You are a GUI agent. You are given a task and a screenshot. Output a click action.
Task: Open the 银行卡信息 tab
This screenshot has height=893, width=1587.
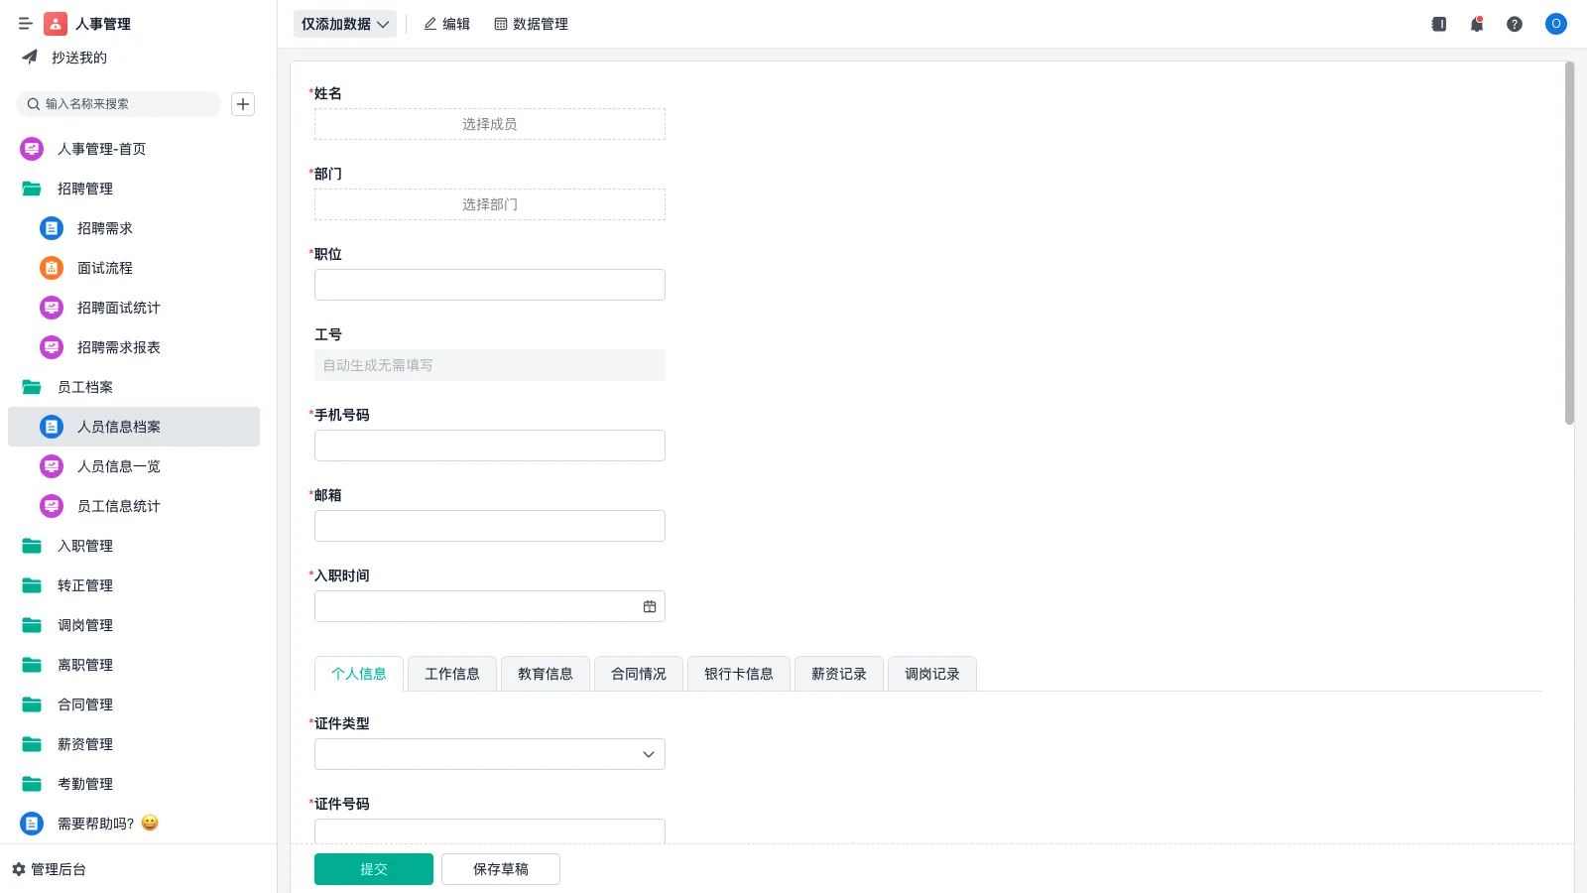738,674
